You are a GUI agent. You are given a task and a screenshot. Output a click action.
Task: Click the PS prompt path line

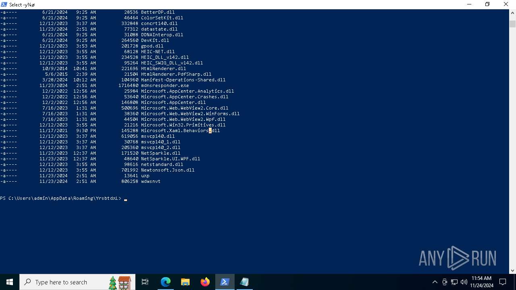(60, 198)
